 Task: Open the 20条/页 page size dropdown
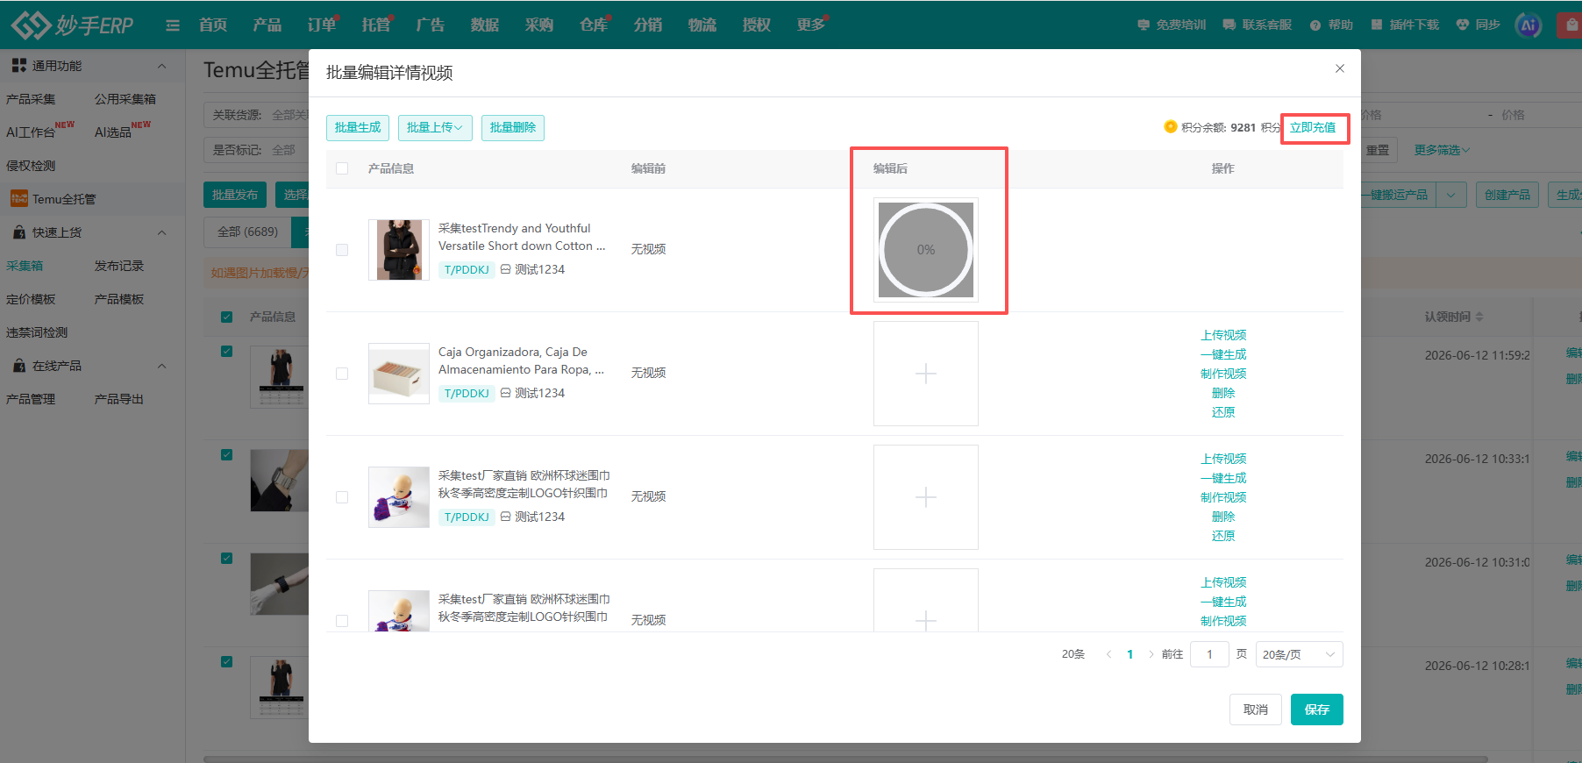pyautogui.click(x=1299, y=654)
